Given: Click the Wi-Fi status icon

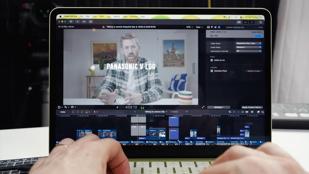Looking at the screenshot, I should point(225,17).
